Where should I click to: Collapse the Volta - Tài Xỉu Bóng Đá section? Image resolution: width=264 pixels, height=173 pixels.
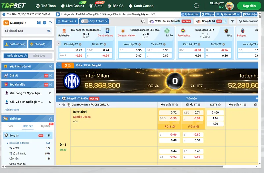[x=59, y=65]
